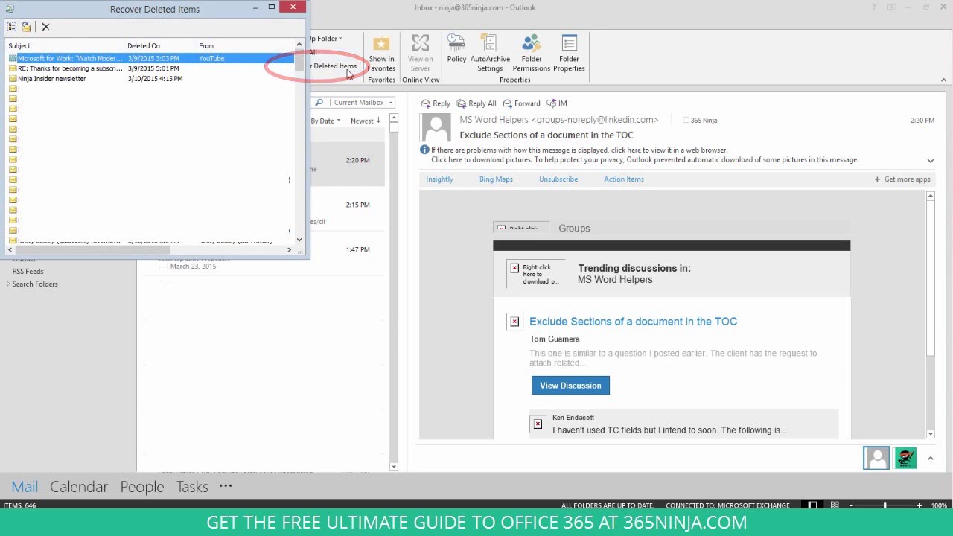Click the person avatar in the people pane
953x536 pixels.
pos(876,458)
